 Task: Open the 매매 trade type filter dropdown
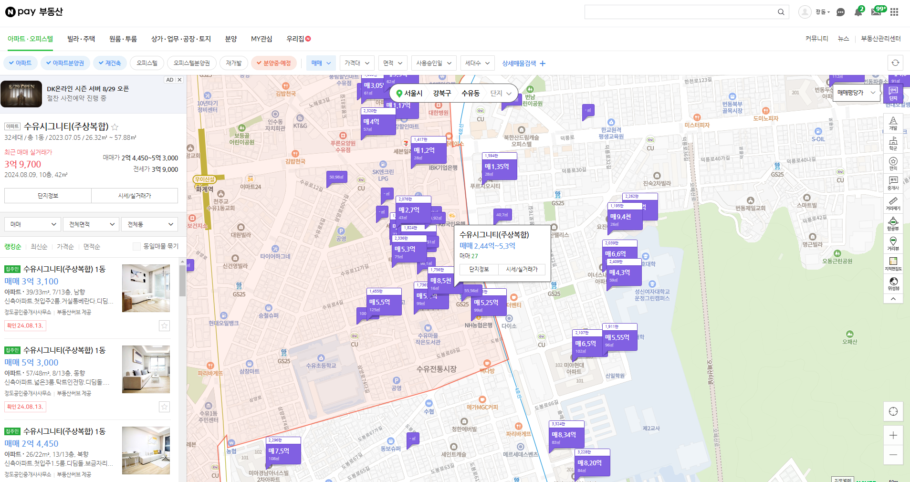(x=321, y=63)
